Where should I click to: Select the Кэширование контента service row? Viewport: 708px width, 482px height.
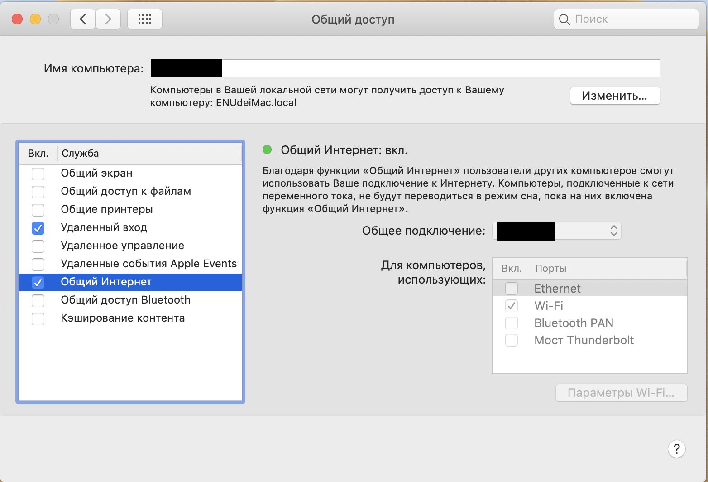coord(130,318)
